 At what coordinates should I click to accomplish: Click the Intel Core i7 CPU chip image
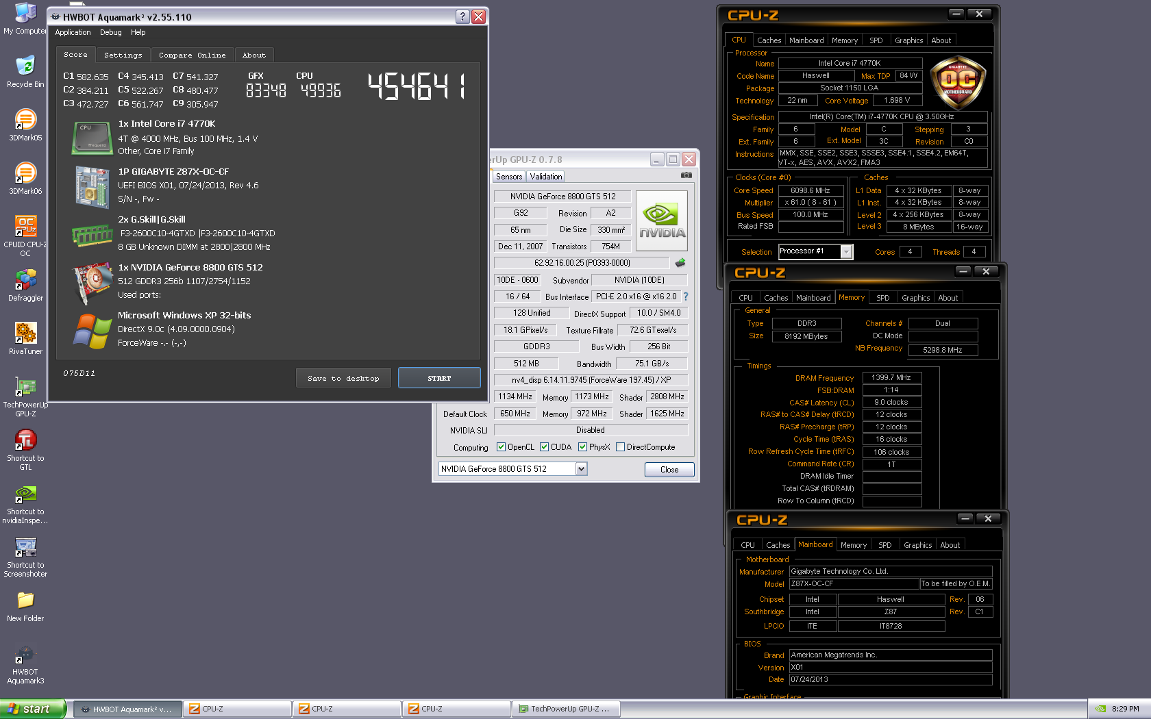92,138
